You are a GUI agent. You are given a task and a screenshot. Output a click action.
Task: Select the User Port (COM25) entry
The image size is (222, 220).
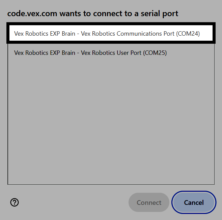pyautogui.click(x=111, y=53)
